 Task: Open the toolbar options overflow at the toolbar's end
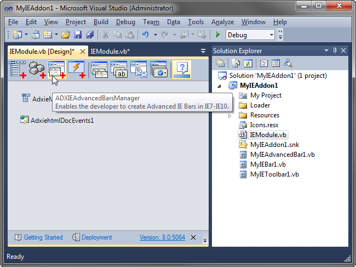point(280,35)
